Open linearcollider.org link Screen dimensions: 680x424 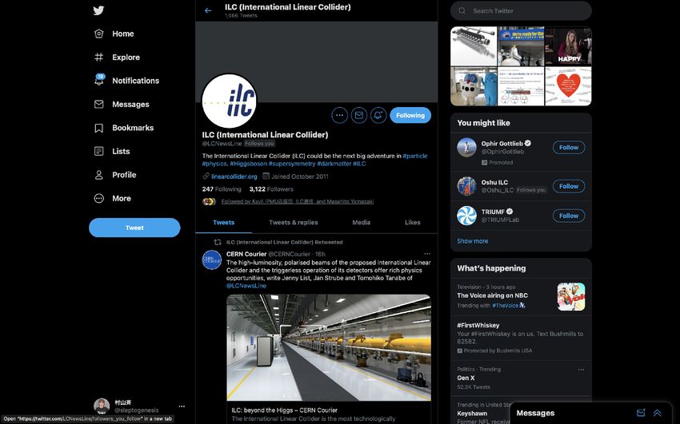point(234,176)
